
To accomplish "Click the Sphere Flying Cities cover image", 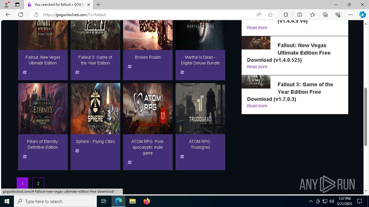I will coord(95,109).
